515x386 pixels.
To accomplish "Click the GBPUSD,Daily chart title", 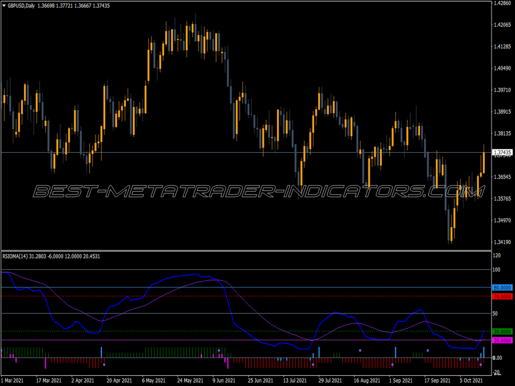I will [x=21, y=6].
